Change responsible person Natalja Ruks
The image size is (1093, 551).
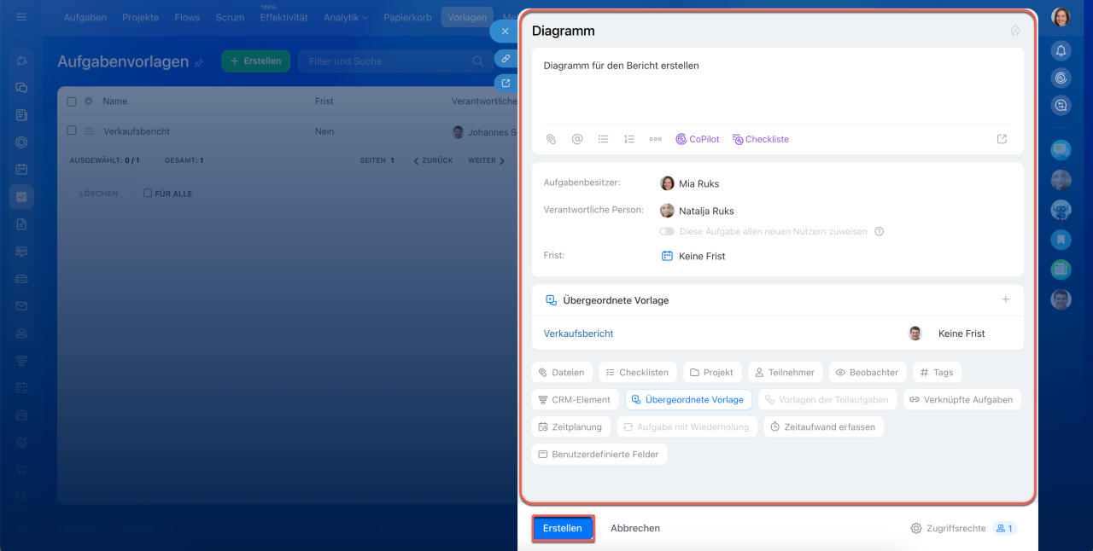click(x=697, y=211)
